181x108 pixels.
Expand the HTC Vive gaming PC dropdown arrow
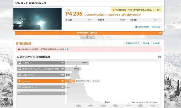(63, 69)
